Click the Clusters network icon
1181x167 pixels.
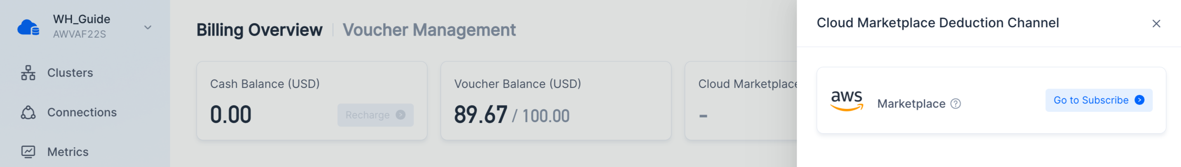(x=28, y=73)
